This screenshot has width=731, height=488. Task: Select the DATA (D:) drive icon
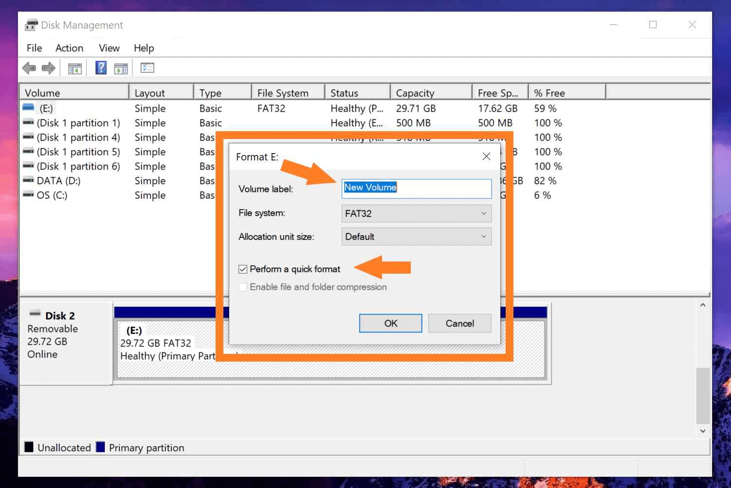28,180
